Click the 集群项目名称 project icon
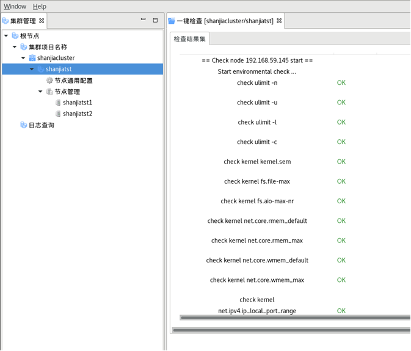The height and width of the screenshot is (351, 411). pos(24,47)
